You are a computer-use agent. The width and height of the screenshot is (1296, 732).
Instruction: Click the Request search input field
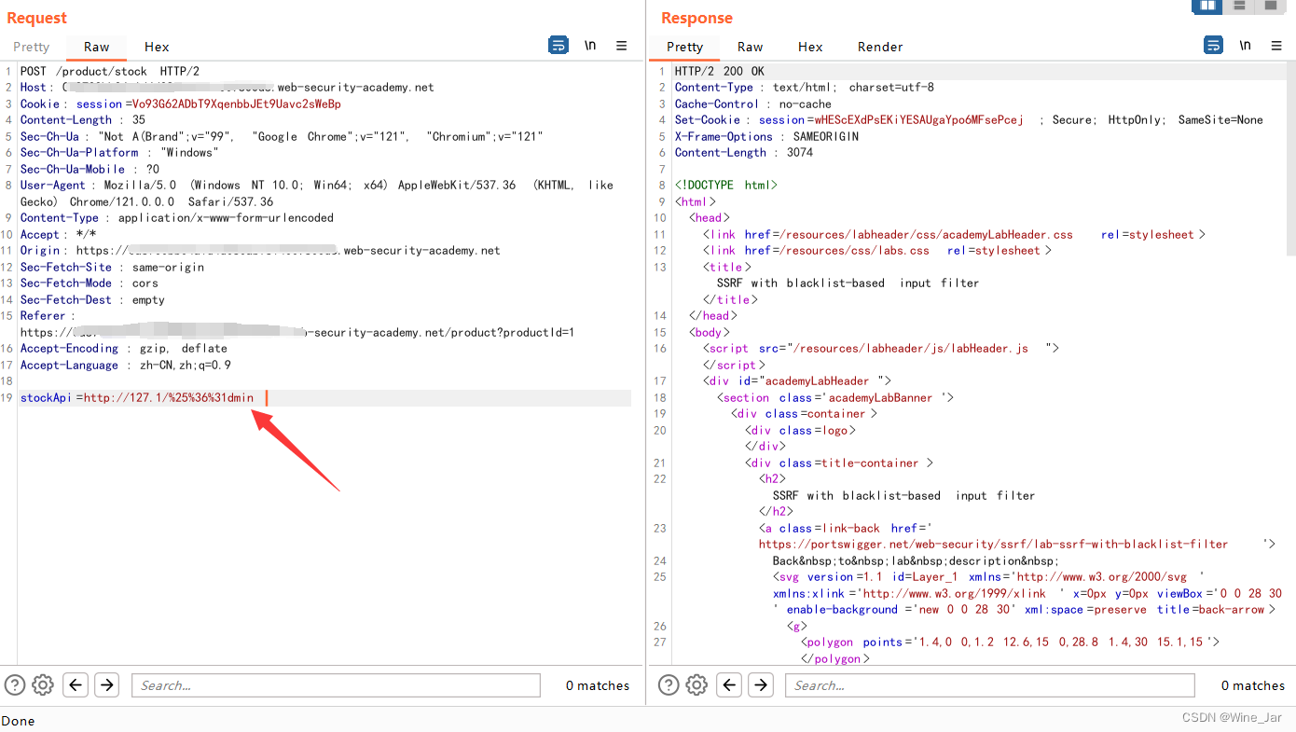(x=336, y=685)
